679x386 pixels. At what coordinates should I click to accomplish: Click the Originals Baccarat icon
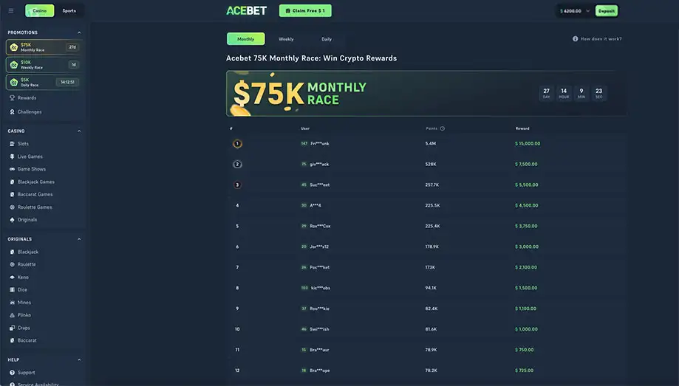point(12,340)
